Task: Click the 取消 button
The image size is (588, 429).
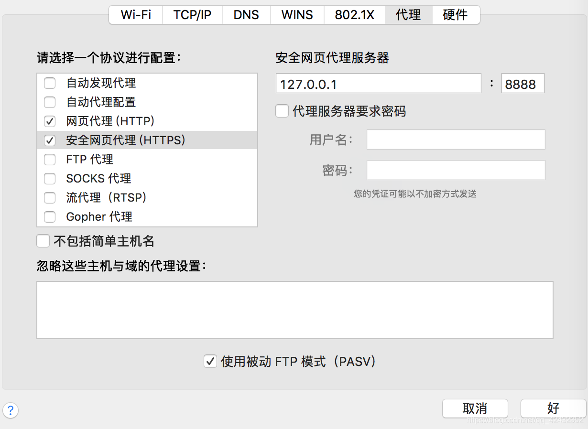Action: tap(475, 408)
